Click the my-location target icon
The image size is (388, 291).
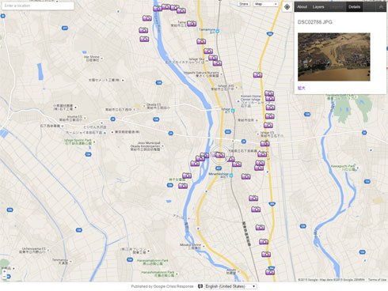click(287, 7)
